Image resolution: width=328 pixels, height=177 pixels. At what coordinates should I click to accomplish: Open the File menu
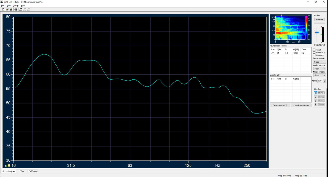3,5
